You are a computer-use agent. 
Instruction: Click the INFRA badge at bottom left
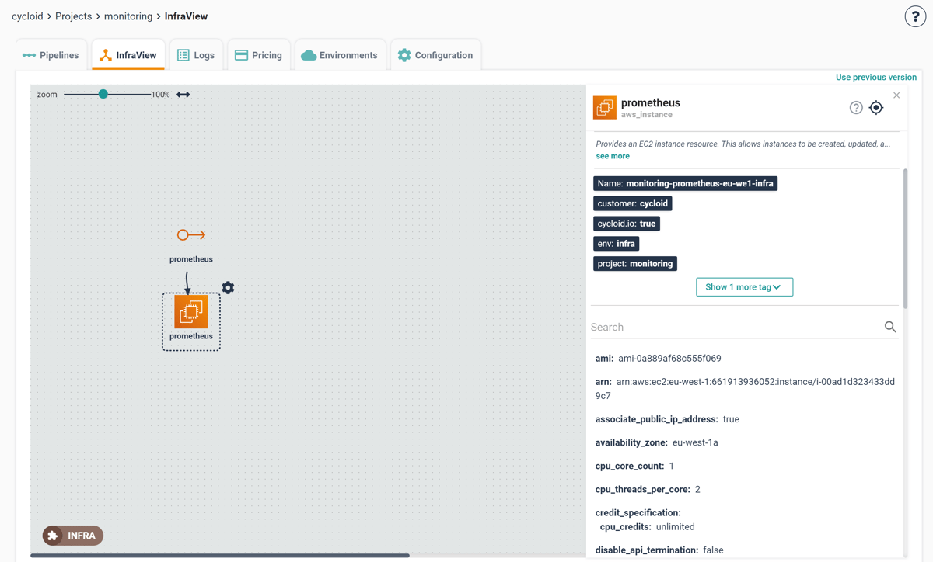point(72,535)
